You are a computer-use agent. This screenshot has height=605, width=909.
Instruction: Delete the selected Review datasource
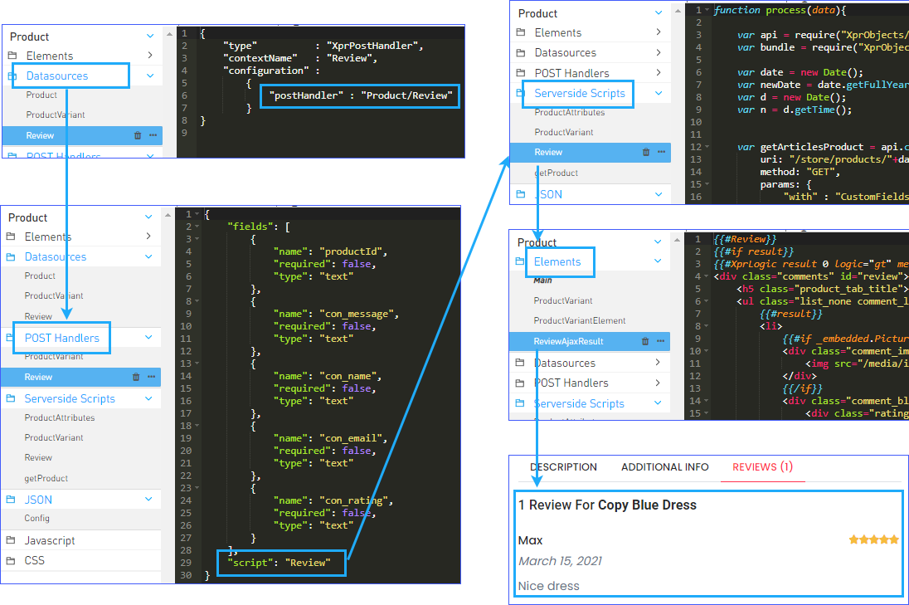coord(138,135)
